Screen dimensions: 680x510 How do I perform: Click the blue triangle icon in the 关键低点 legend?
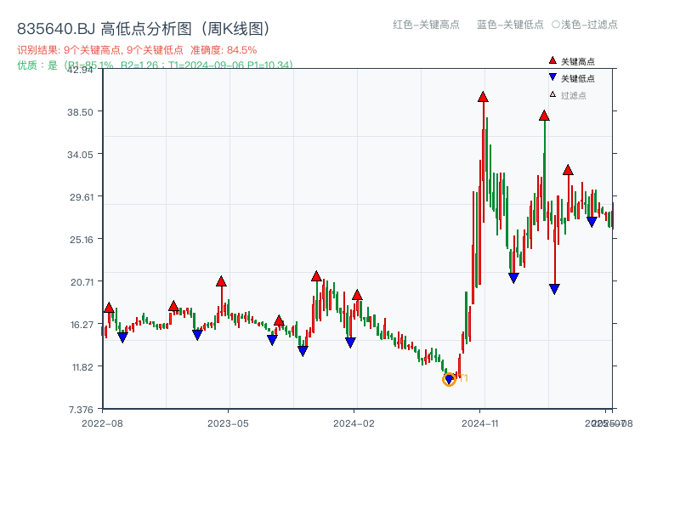pyautogui.click(x=552, y=77)
